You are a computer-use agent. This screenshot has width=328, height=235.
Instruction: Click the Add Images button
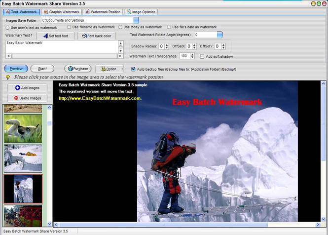(28, 88)
